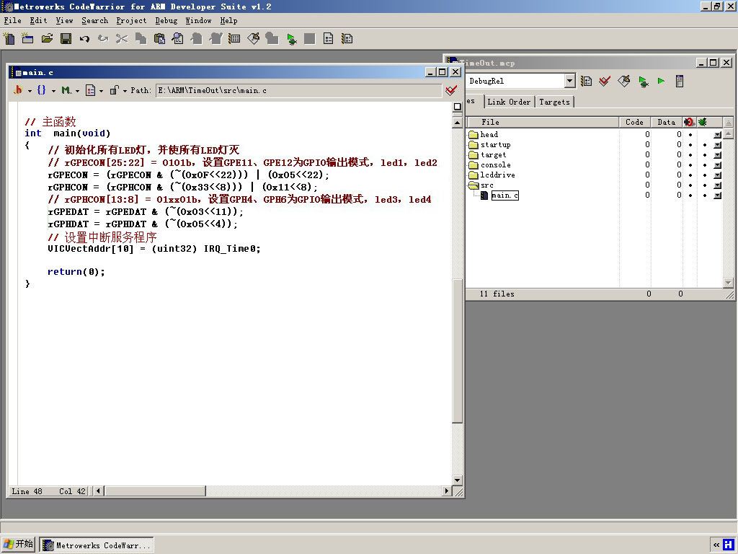Paste from clipboard using toolbar icon
Screen dimensions: 738x554
[159, 39]
